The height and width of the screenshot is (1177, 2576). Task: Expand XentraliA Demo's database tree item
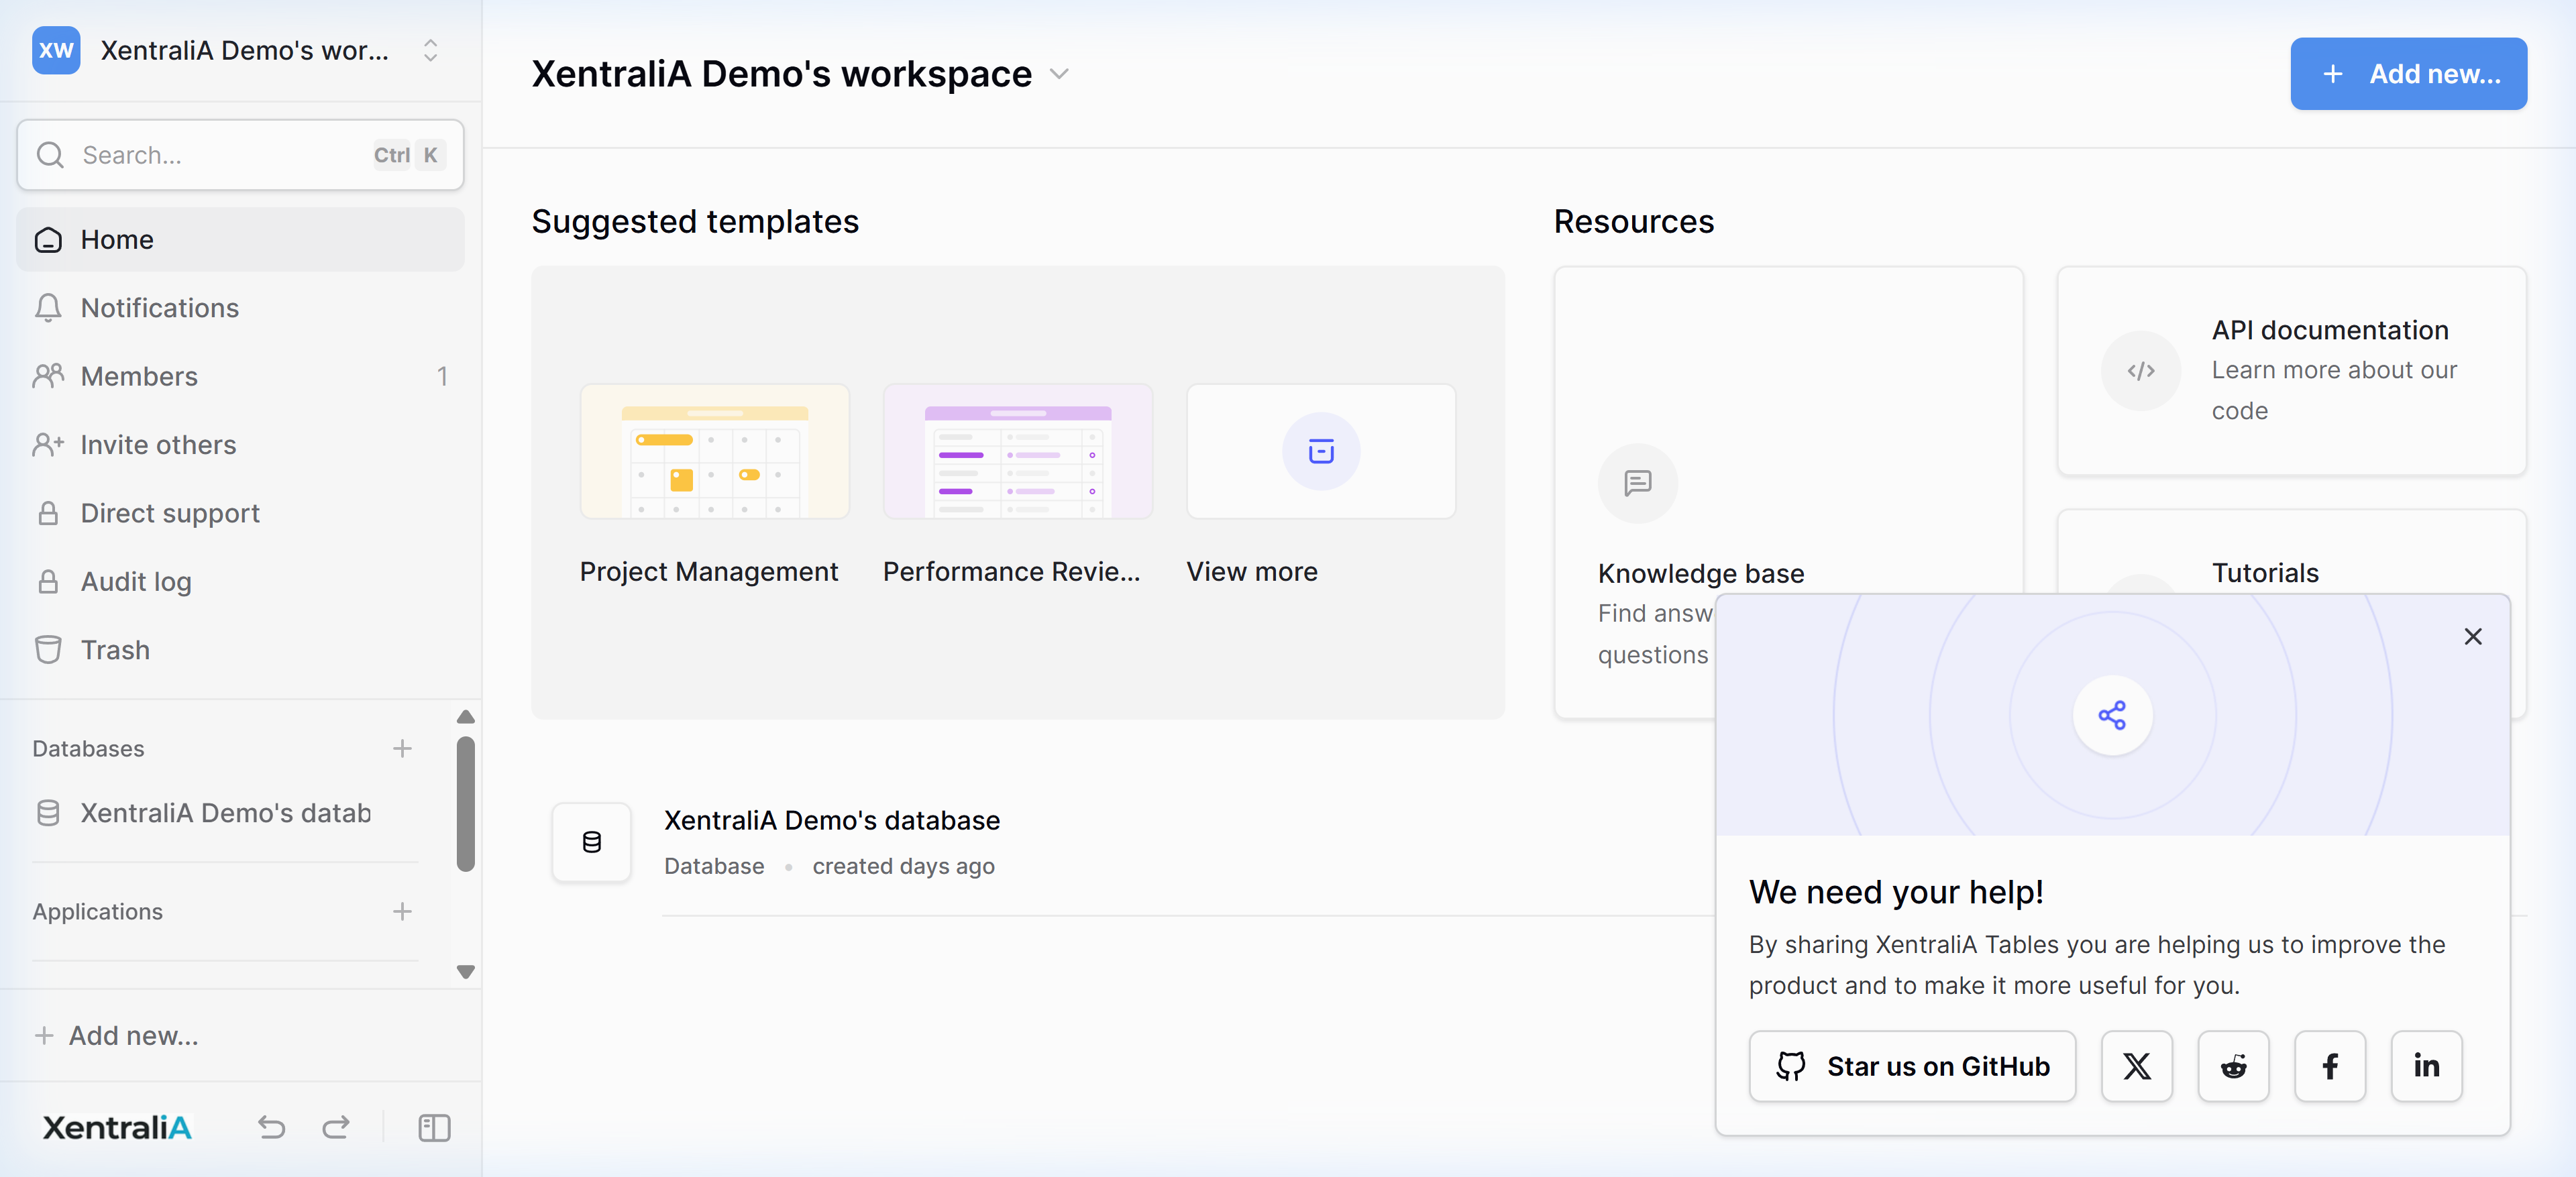(225, 813)
